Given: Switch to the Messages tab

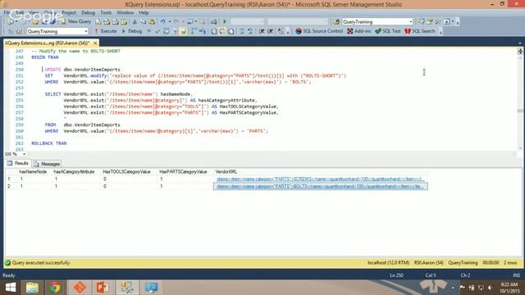Looking at the screenshot, I should [x=47, y=164].
